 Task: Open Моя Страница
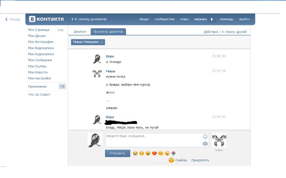tap(38, 30)
